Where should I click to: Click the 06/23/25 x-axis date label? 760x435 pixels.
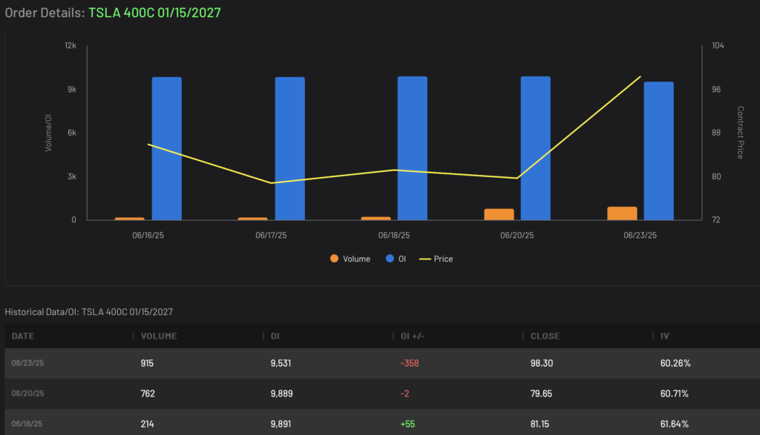coord(641,235)
